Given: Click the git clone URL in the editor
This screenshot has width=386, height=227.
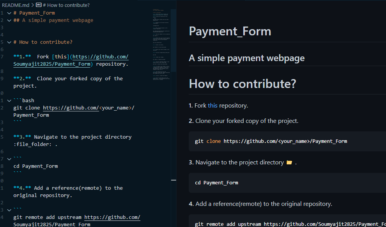Looking at the screenshot, I should coord(71,108).
